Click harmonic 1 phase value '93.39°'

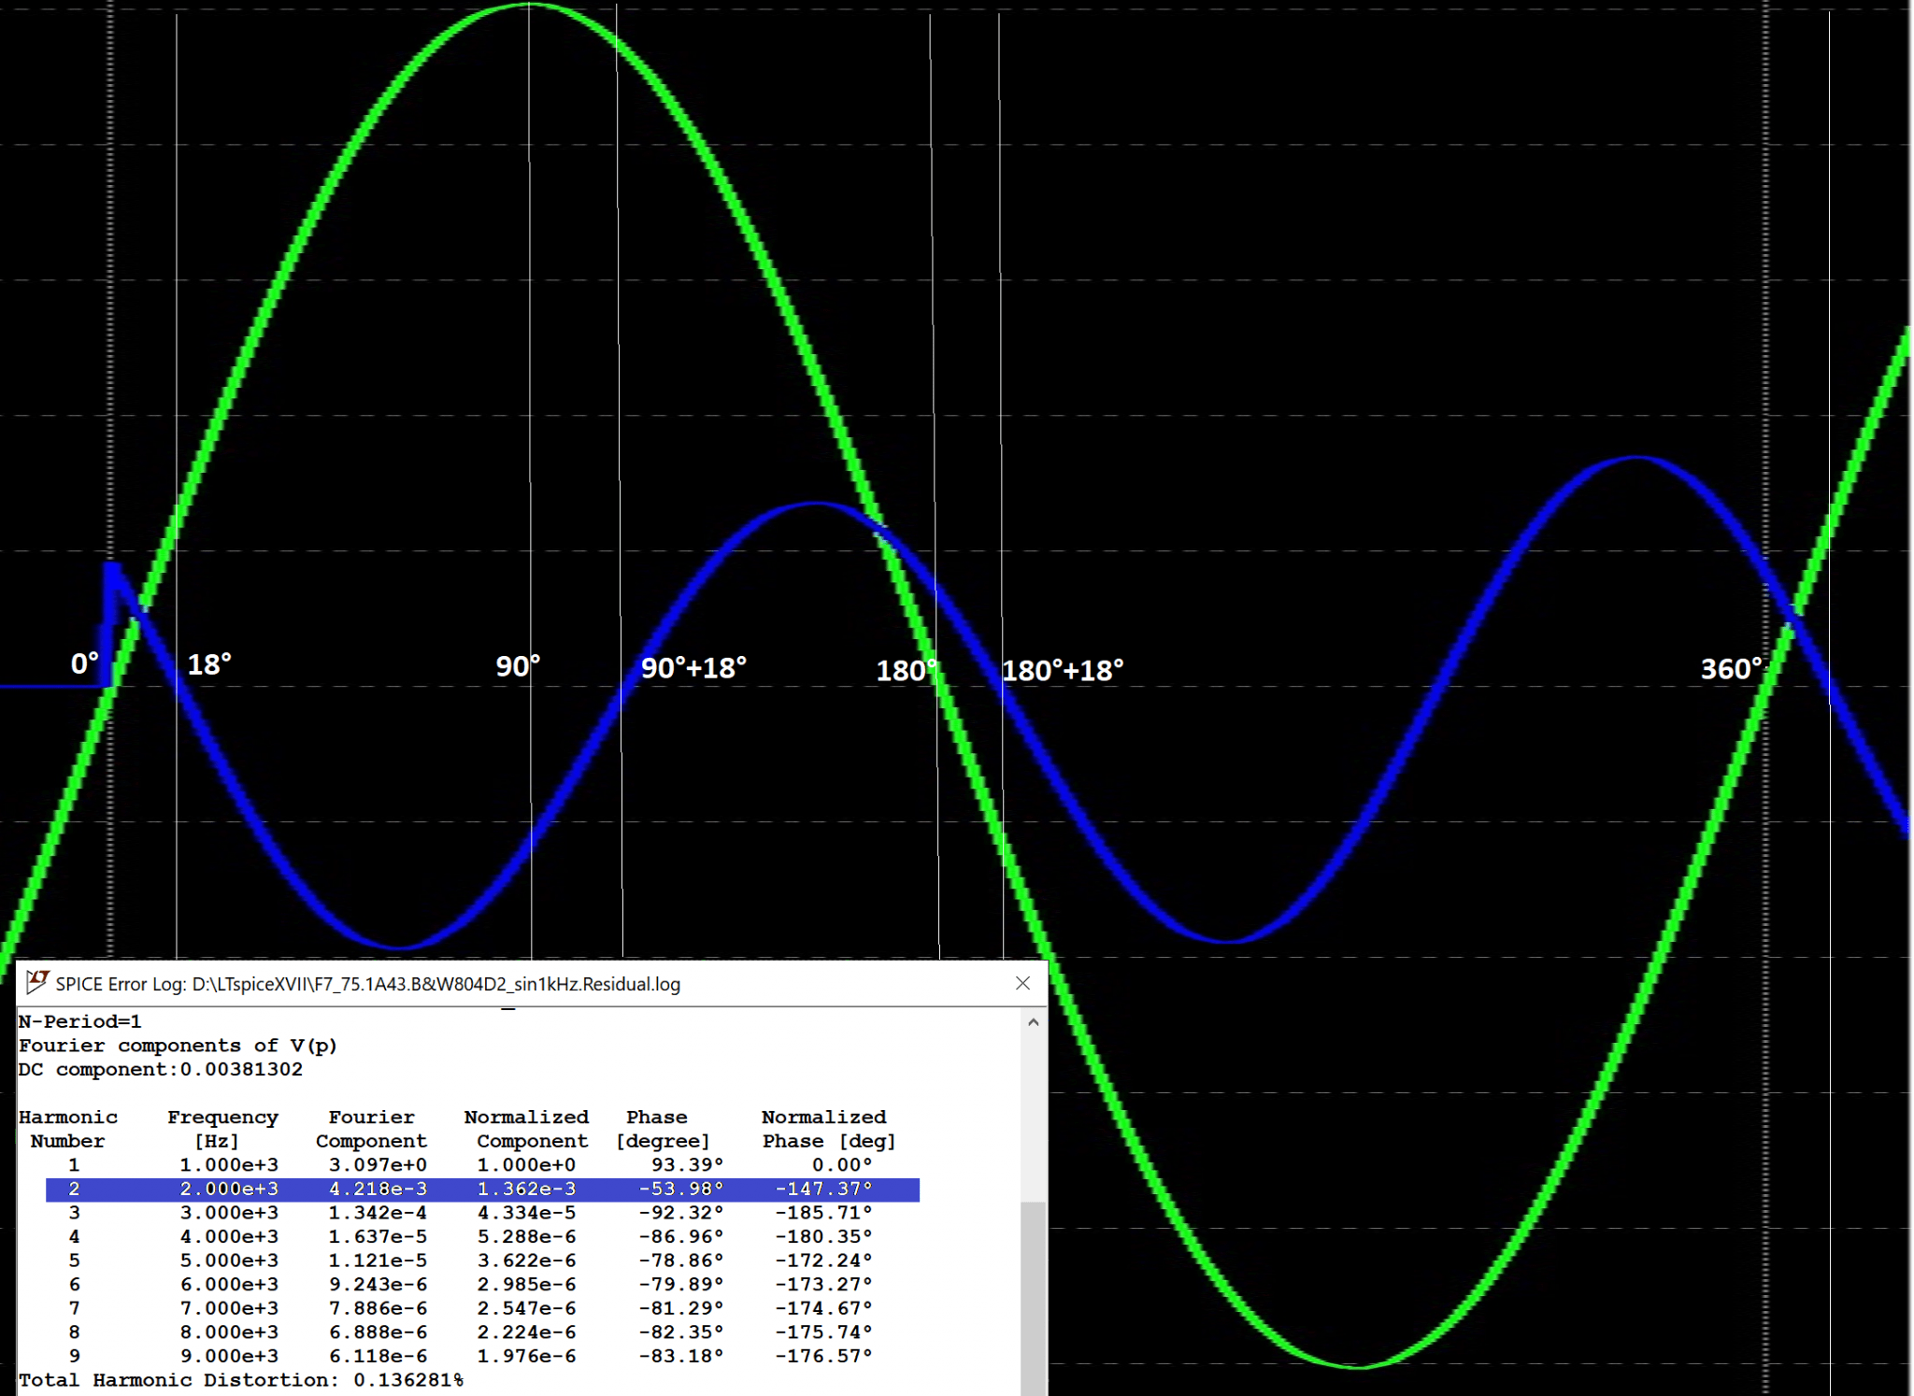pyautogui.click(x=688, y=1165)
